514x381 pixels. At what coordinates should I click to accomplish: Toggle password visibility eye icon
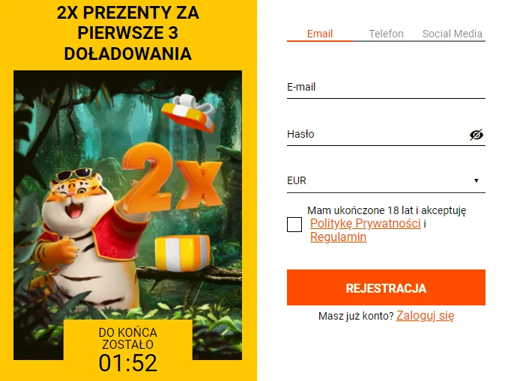tap(477, 135)
